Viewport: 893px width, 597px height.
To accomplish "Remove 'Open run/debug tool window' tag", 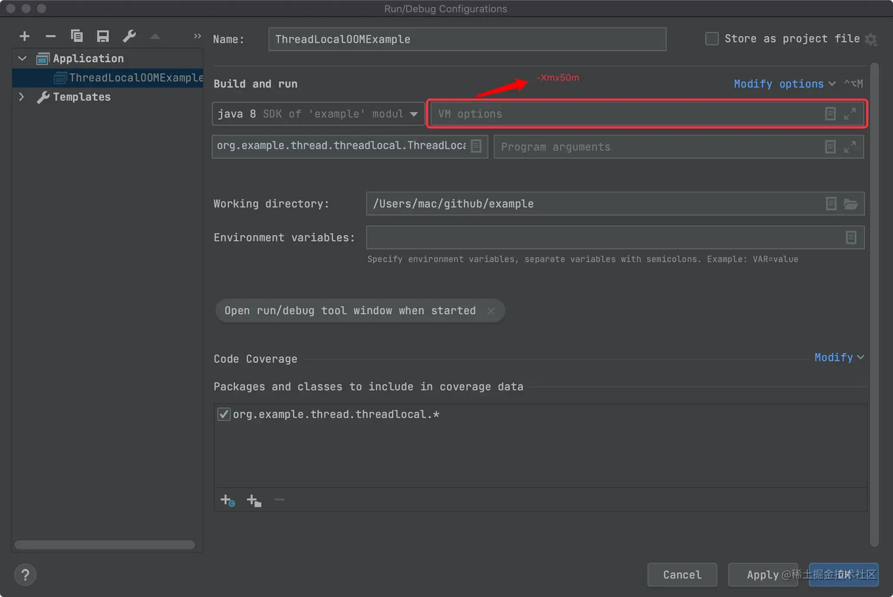I will (491, 311).
